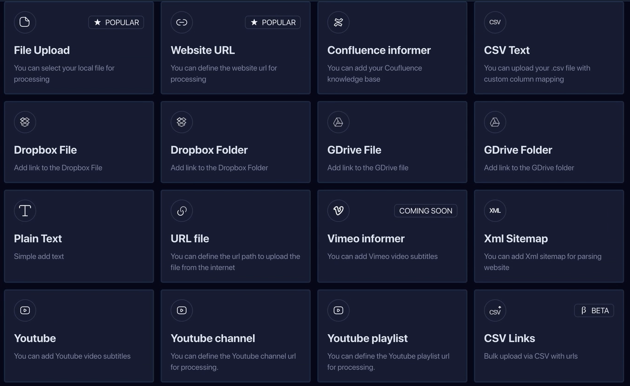The height and width of the screenshot is (386, 630).
Task: Click the COMING SOON badge on Vimeo informer
Action: (x=426, y=211)
